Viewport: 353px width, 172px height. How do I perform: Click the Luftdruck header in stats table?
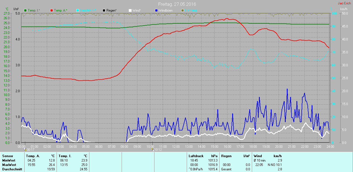pos(196,156)
